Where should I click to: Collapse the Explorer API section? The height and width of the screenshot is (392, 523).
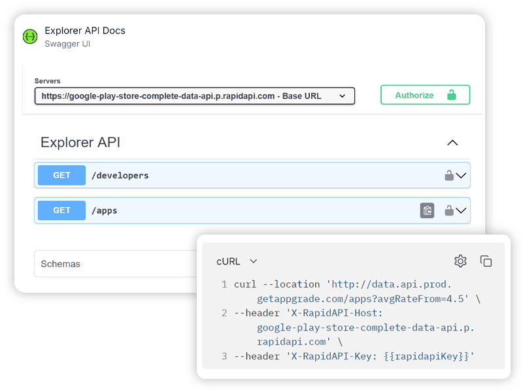pos(452,142)
